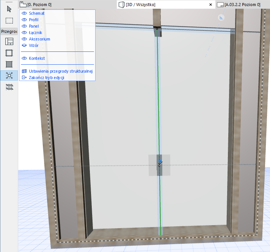Expand the Przegroda toolbox group header
Screen dimensions: 270x252
click(9, 32)
